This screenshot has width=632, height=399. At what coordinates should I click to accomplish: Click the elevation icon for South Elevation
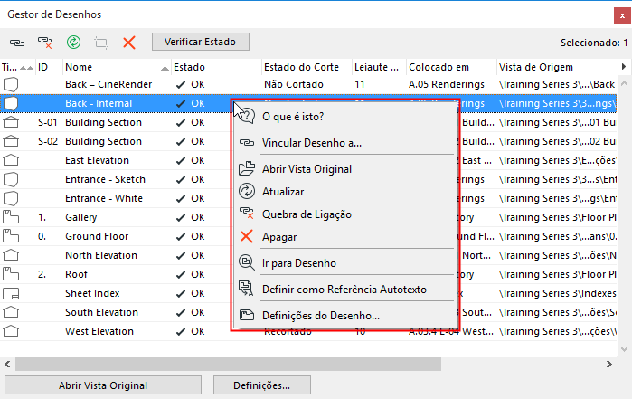(x=11, y=312)
